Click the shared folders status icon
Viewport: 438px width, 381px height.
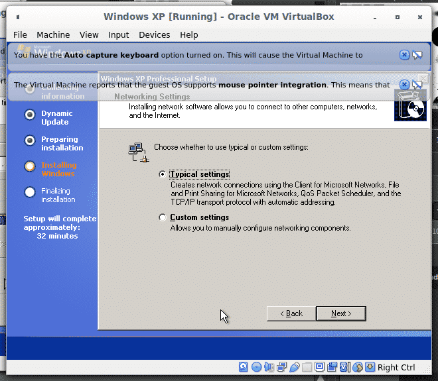pos(307,367)
